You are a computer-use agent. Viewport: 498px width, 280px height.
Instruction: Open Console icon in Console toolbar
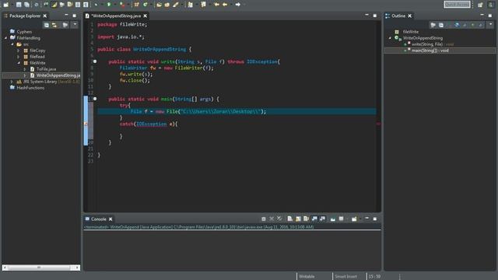pyautogui.click(x=354, y=219)
